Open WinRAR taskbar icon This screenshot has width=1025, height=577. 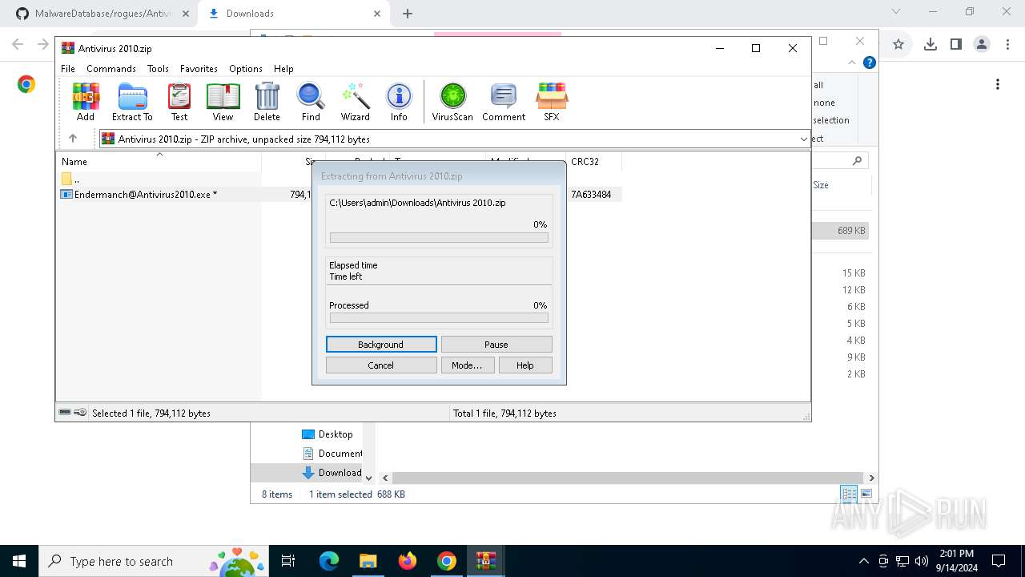486,561
